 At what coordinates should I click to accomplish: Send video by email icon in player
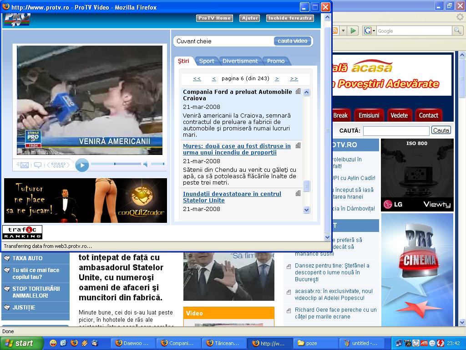click(x=23, y=165)
